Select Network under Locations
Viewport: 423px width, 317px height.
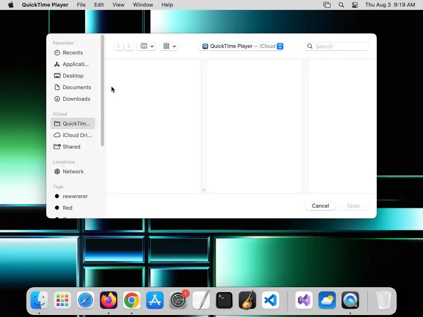73,171
